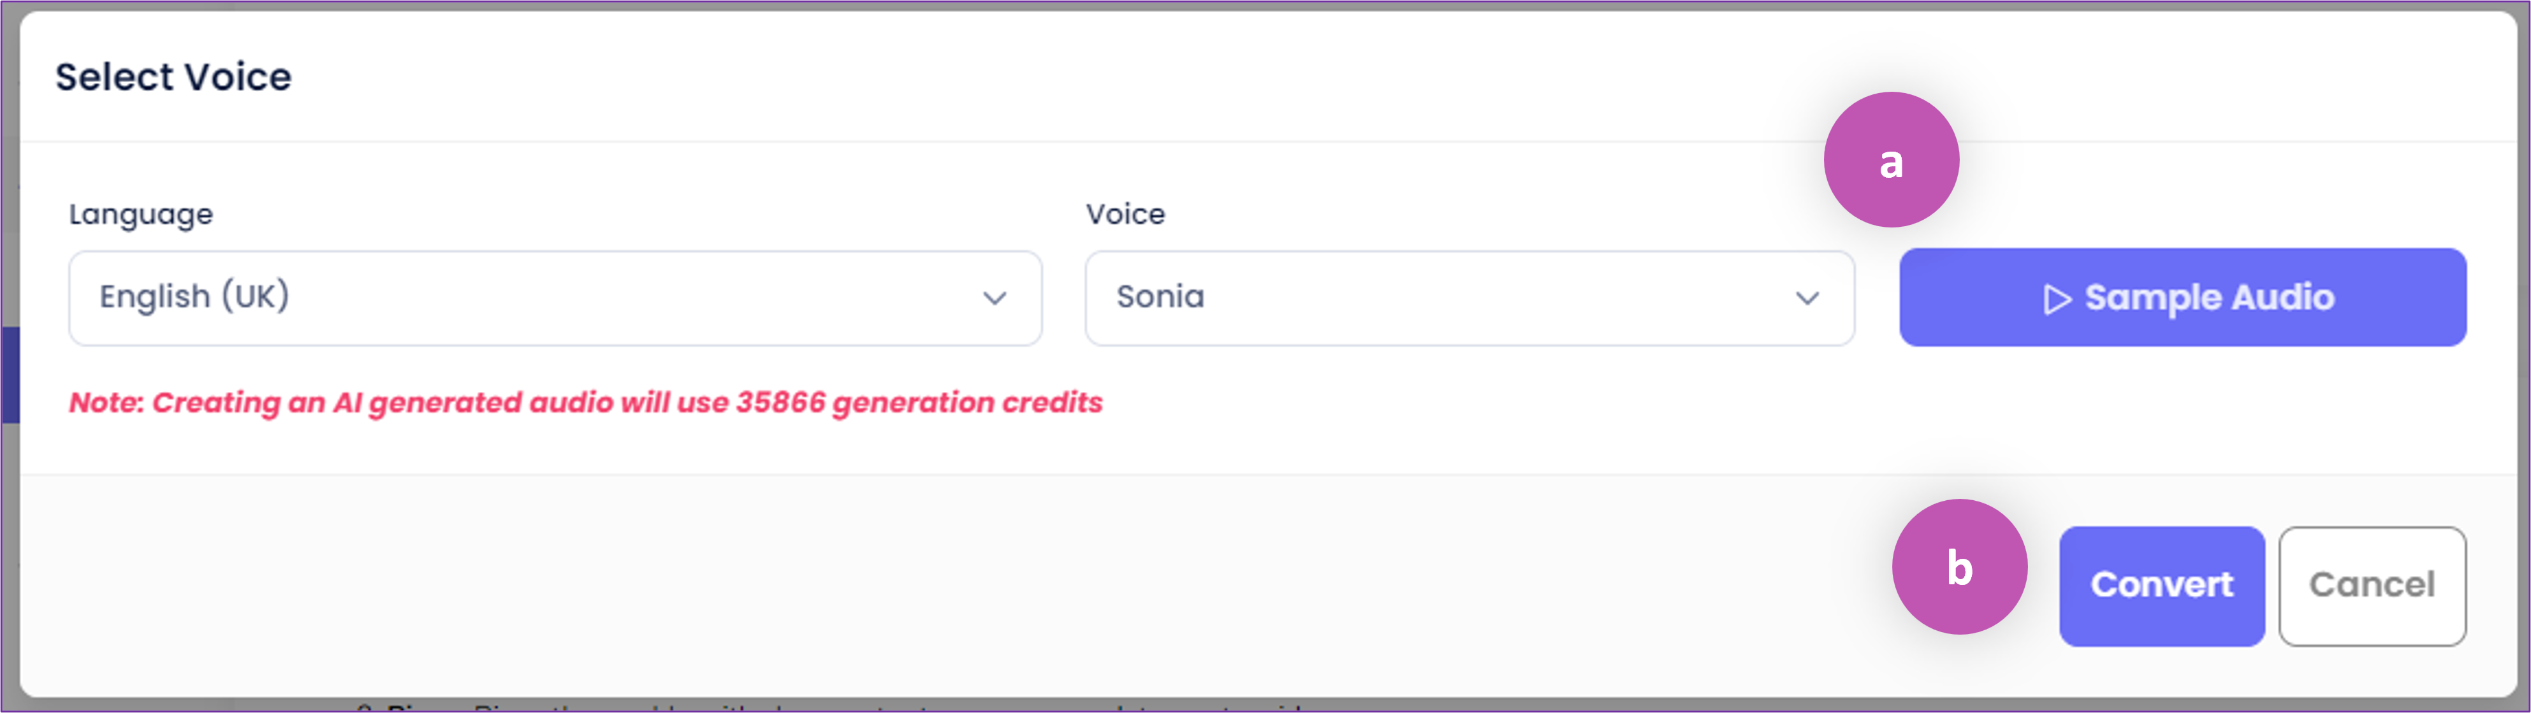This screenshot has width=2531, height=713.
Task: Click the Convert button
Action: 2162,586
